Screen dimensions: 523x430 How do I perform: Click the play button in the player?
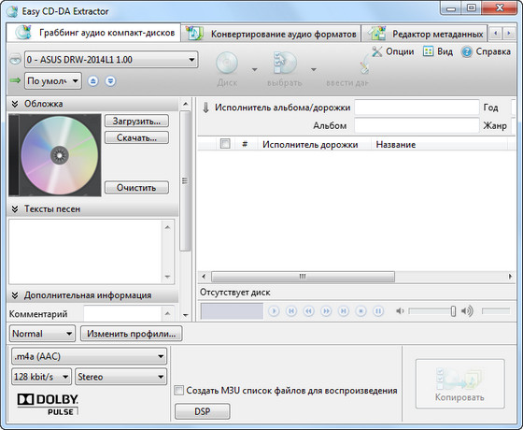[x=274, y=311]
